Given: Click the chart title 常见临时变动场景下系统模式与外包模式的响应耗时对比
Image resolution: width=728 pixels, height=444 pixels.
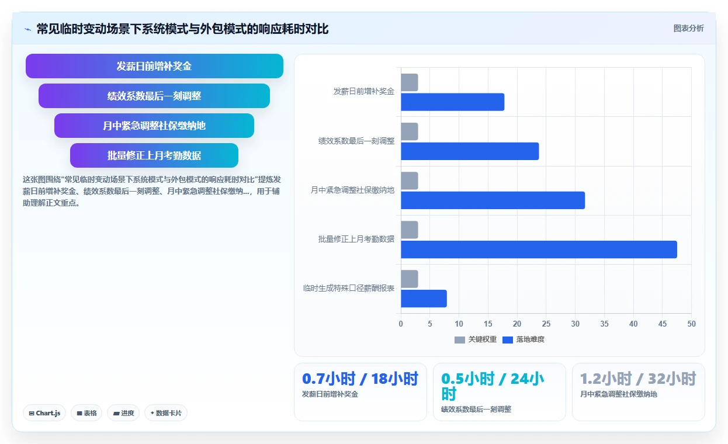Looking at the screenshot, I should [182, 29].
